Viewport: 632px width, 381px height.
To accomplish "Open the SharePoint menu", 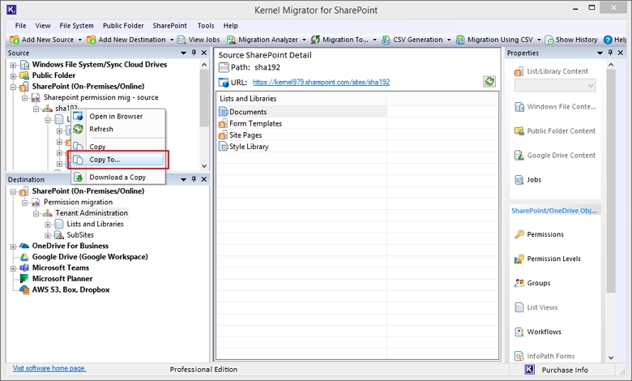I will pos(169,25).
